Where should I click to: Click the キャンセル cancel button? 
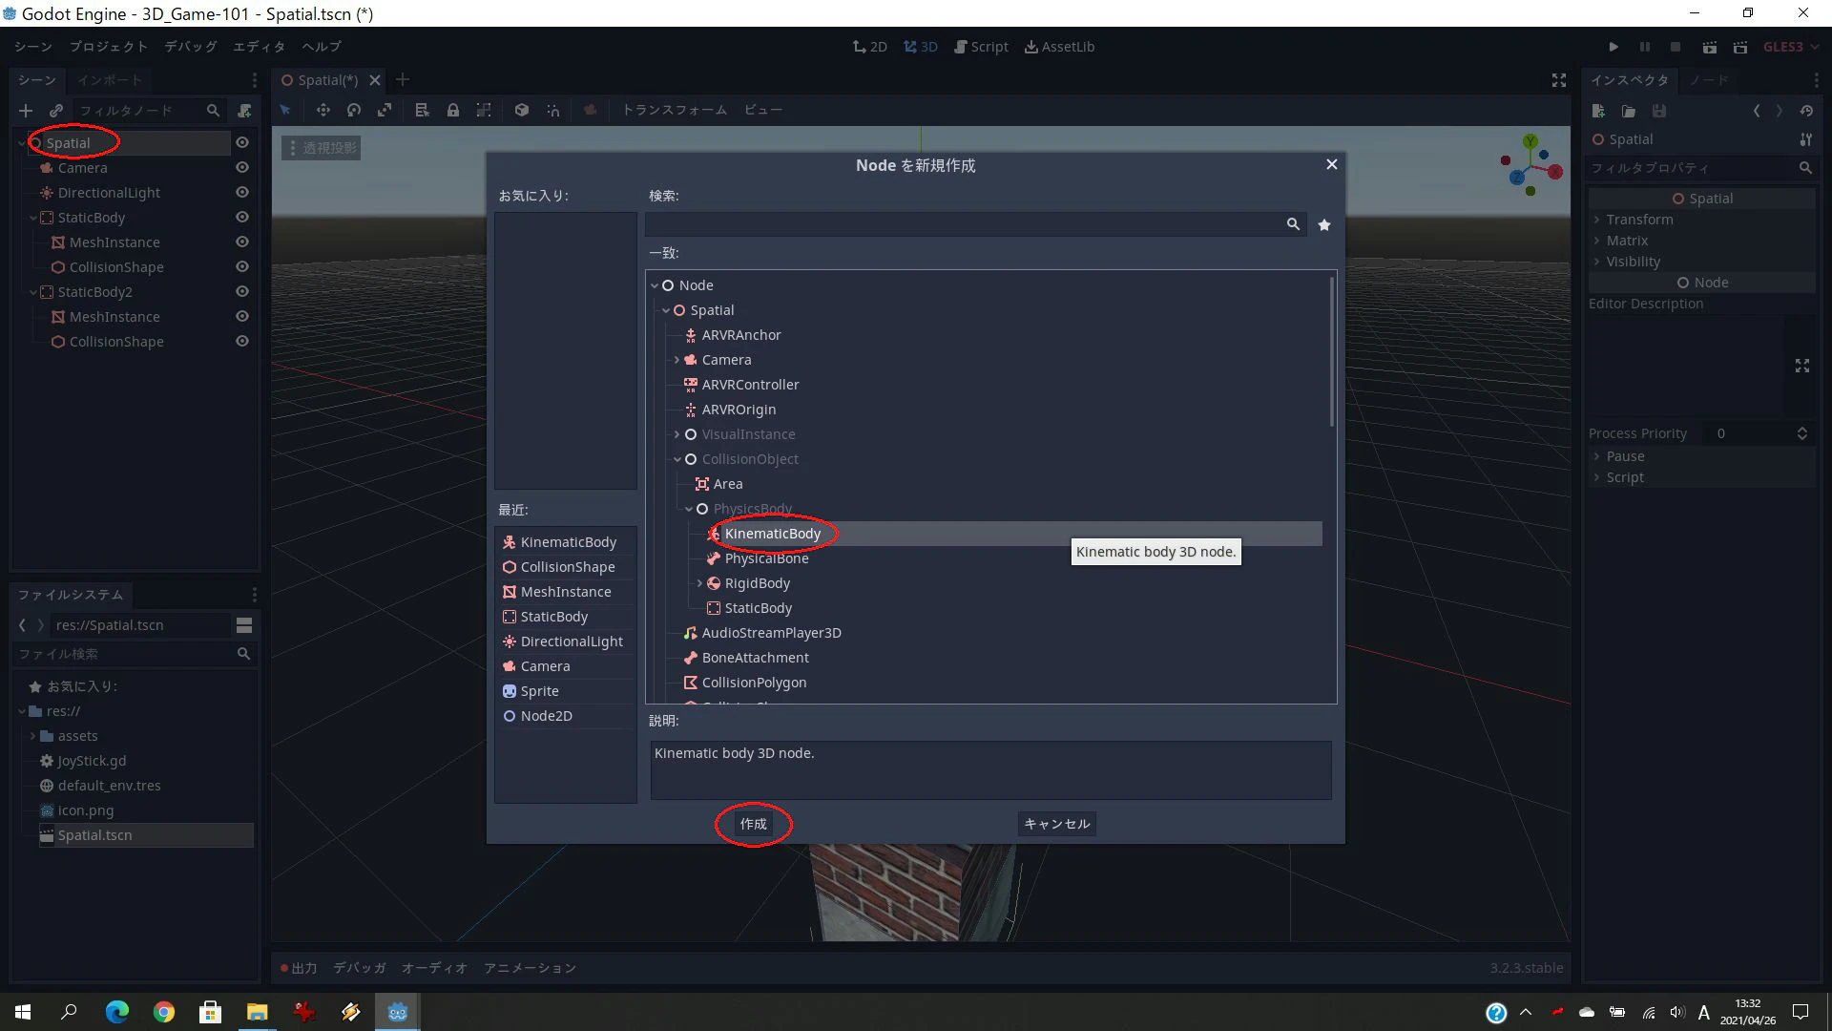[x=1056, y=824]
